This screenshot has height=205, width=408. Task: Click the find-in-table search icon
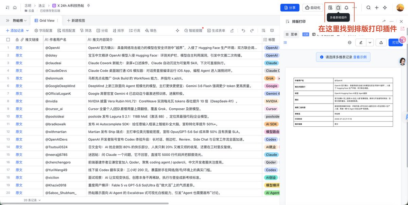pos(263,31)
